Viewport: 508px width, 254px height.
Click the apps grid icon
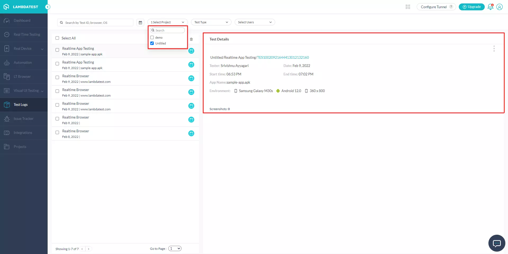(408, 7)
